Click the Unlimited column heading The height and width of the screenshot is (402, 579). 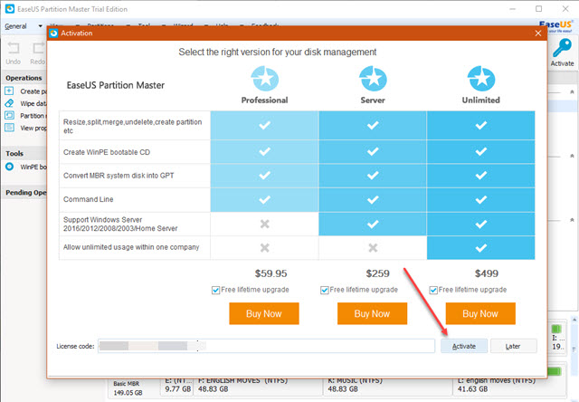pos(480,100)
